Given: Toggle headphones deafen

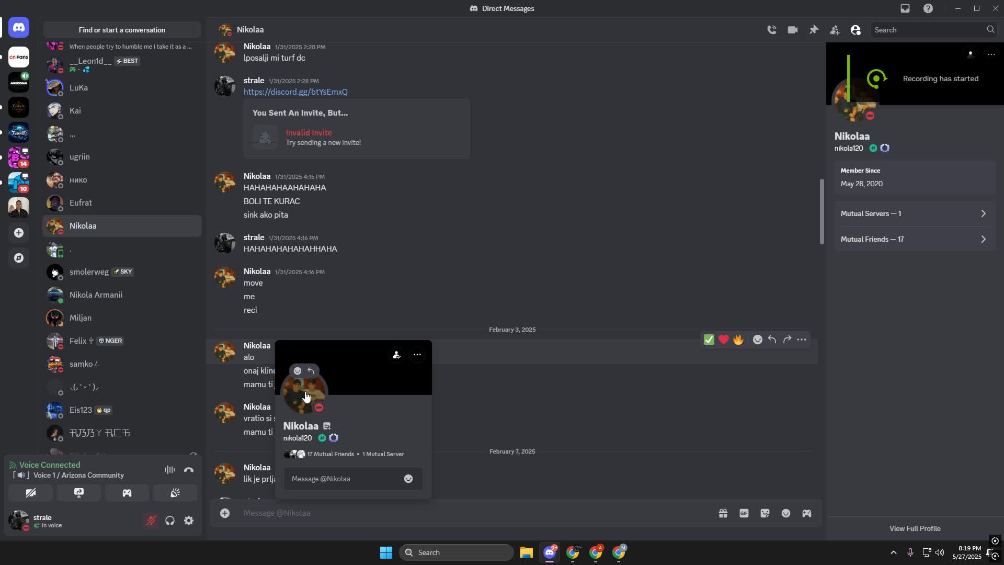Looking at the screenshot, I should tap(170, 521).
